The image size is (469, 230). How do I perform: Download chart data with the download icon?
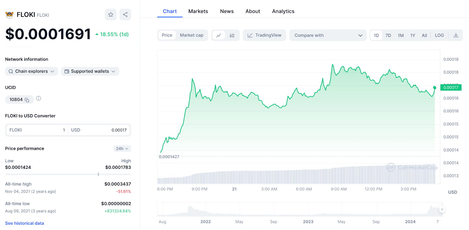pyautogui.click(x=456, y=35)
